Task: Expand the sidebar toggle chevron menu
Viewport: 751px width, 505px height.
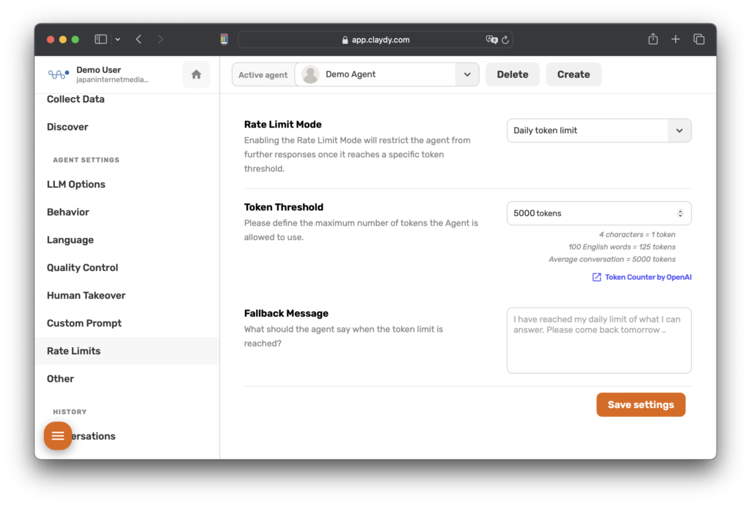Action: (117, 40)
